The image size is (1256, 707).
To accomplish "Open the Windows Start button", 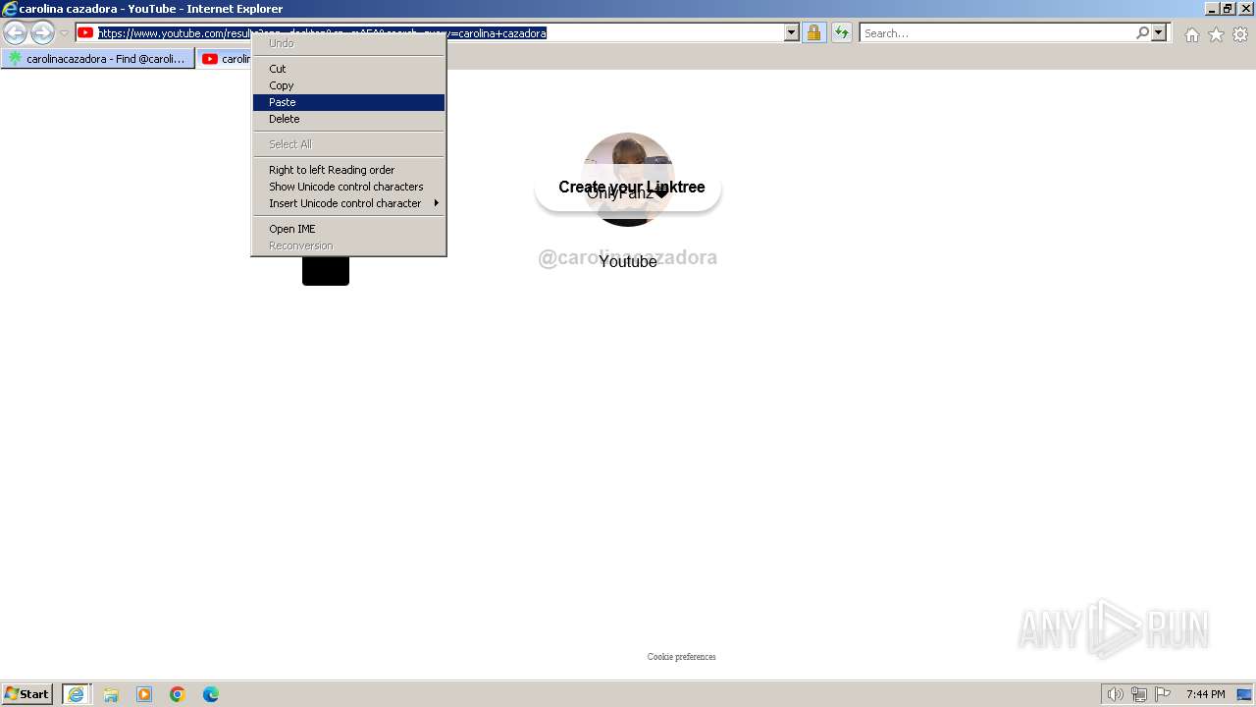I will [x=27, y=694].
